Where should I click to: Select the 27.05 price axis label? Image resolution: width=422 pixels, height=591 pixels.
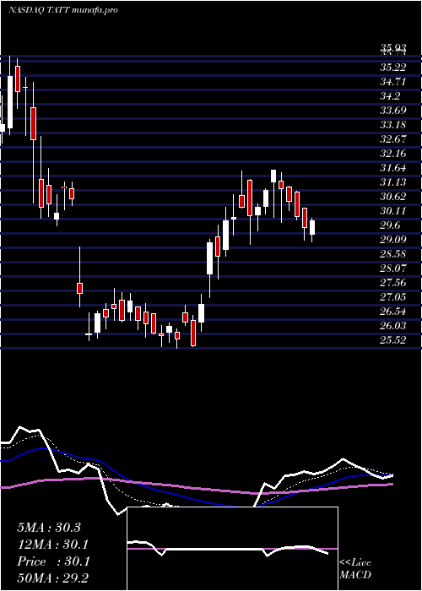(393, 296)
